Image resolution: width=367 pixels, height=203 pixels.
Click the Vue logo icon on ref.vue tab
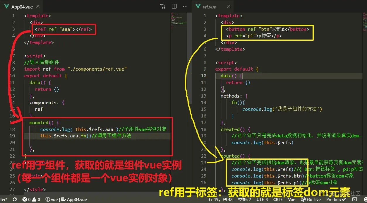pos(198,6)
